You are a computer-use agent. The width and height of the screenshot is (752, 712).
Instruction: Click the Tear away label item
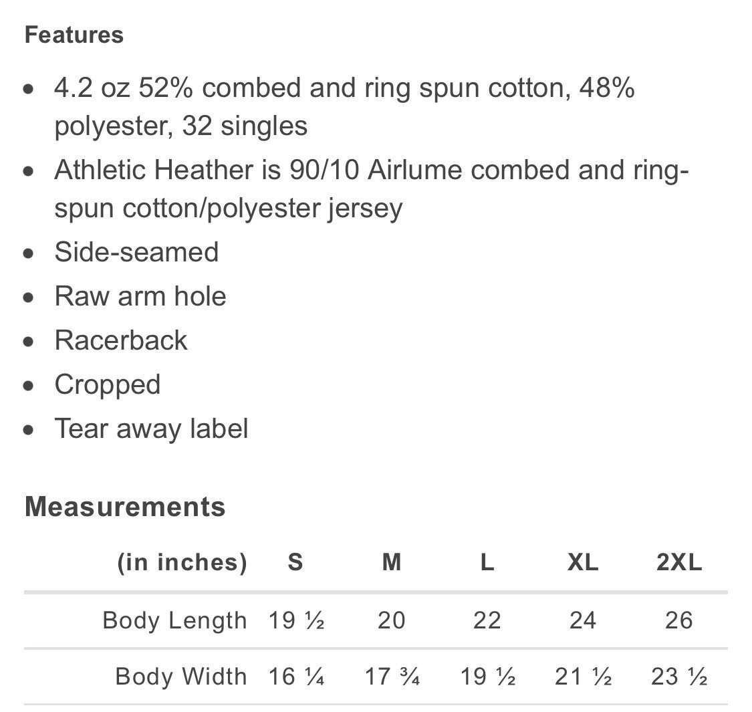151,429
